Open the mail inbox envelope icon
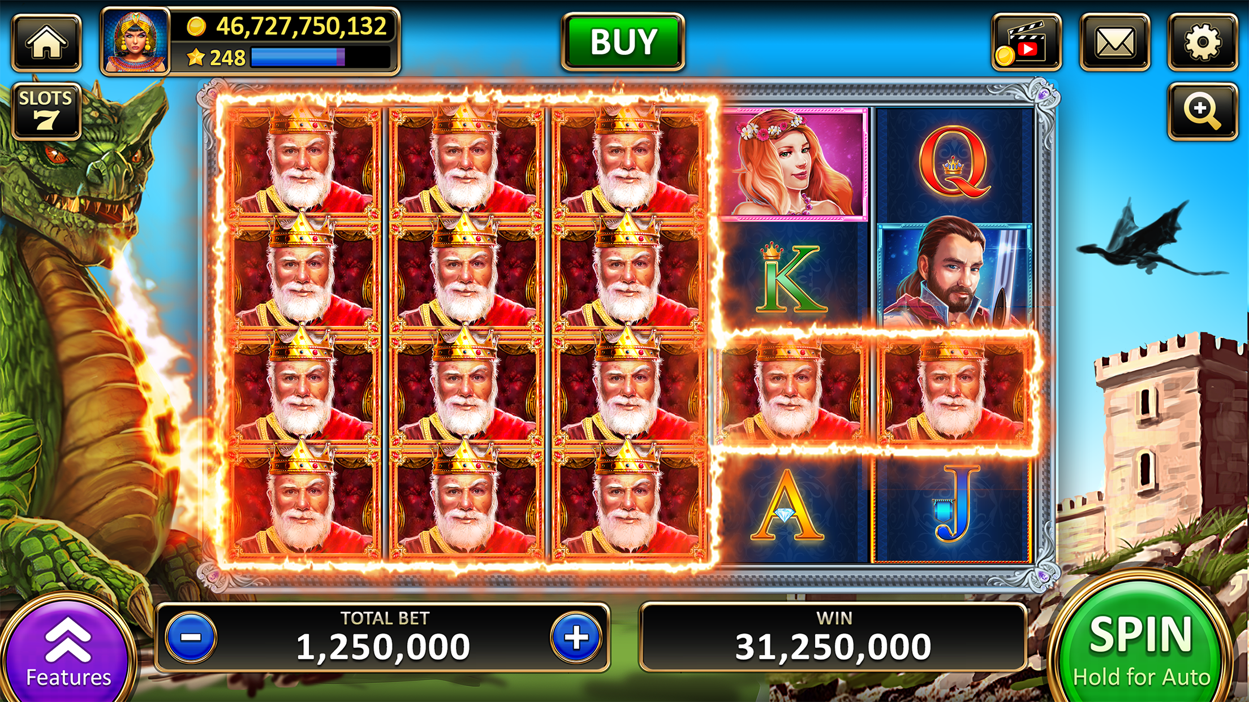 click(1114, 43)
